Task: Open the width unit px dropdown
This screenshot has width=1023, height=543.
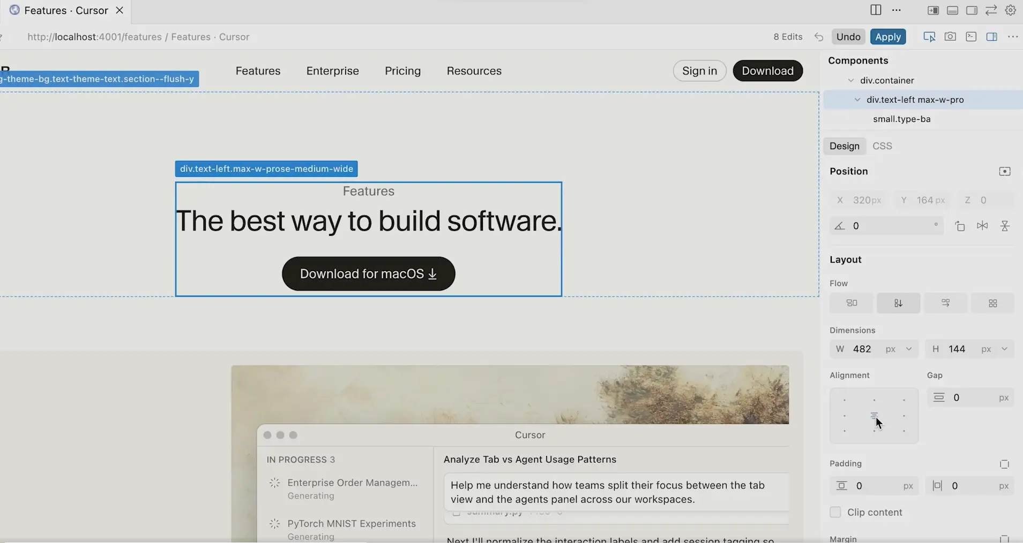Action: 899,349
